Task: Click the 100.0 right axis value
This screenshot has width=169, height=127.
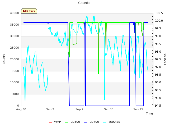Action: click(159, 21)
